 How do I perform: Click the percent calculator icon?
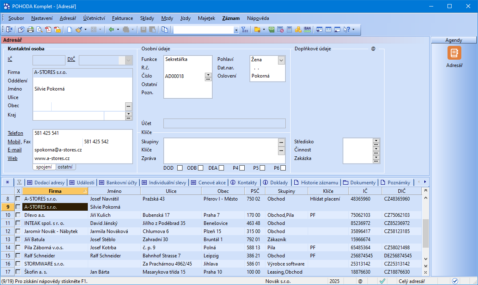280,30
